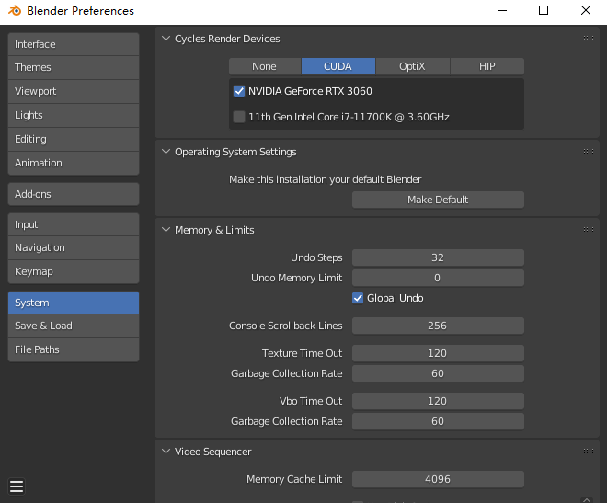Enable the NVIDIA GeForce RTX 3060 checkbox
The height and width of the screenshot is (503, 607).
(x=239, y=91)
